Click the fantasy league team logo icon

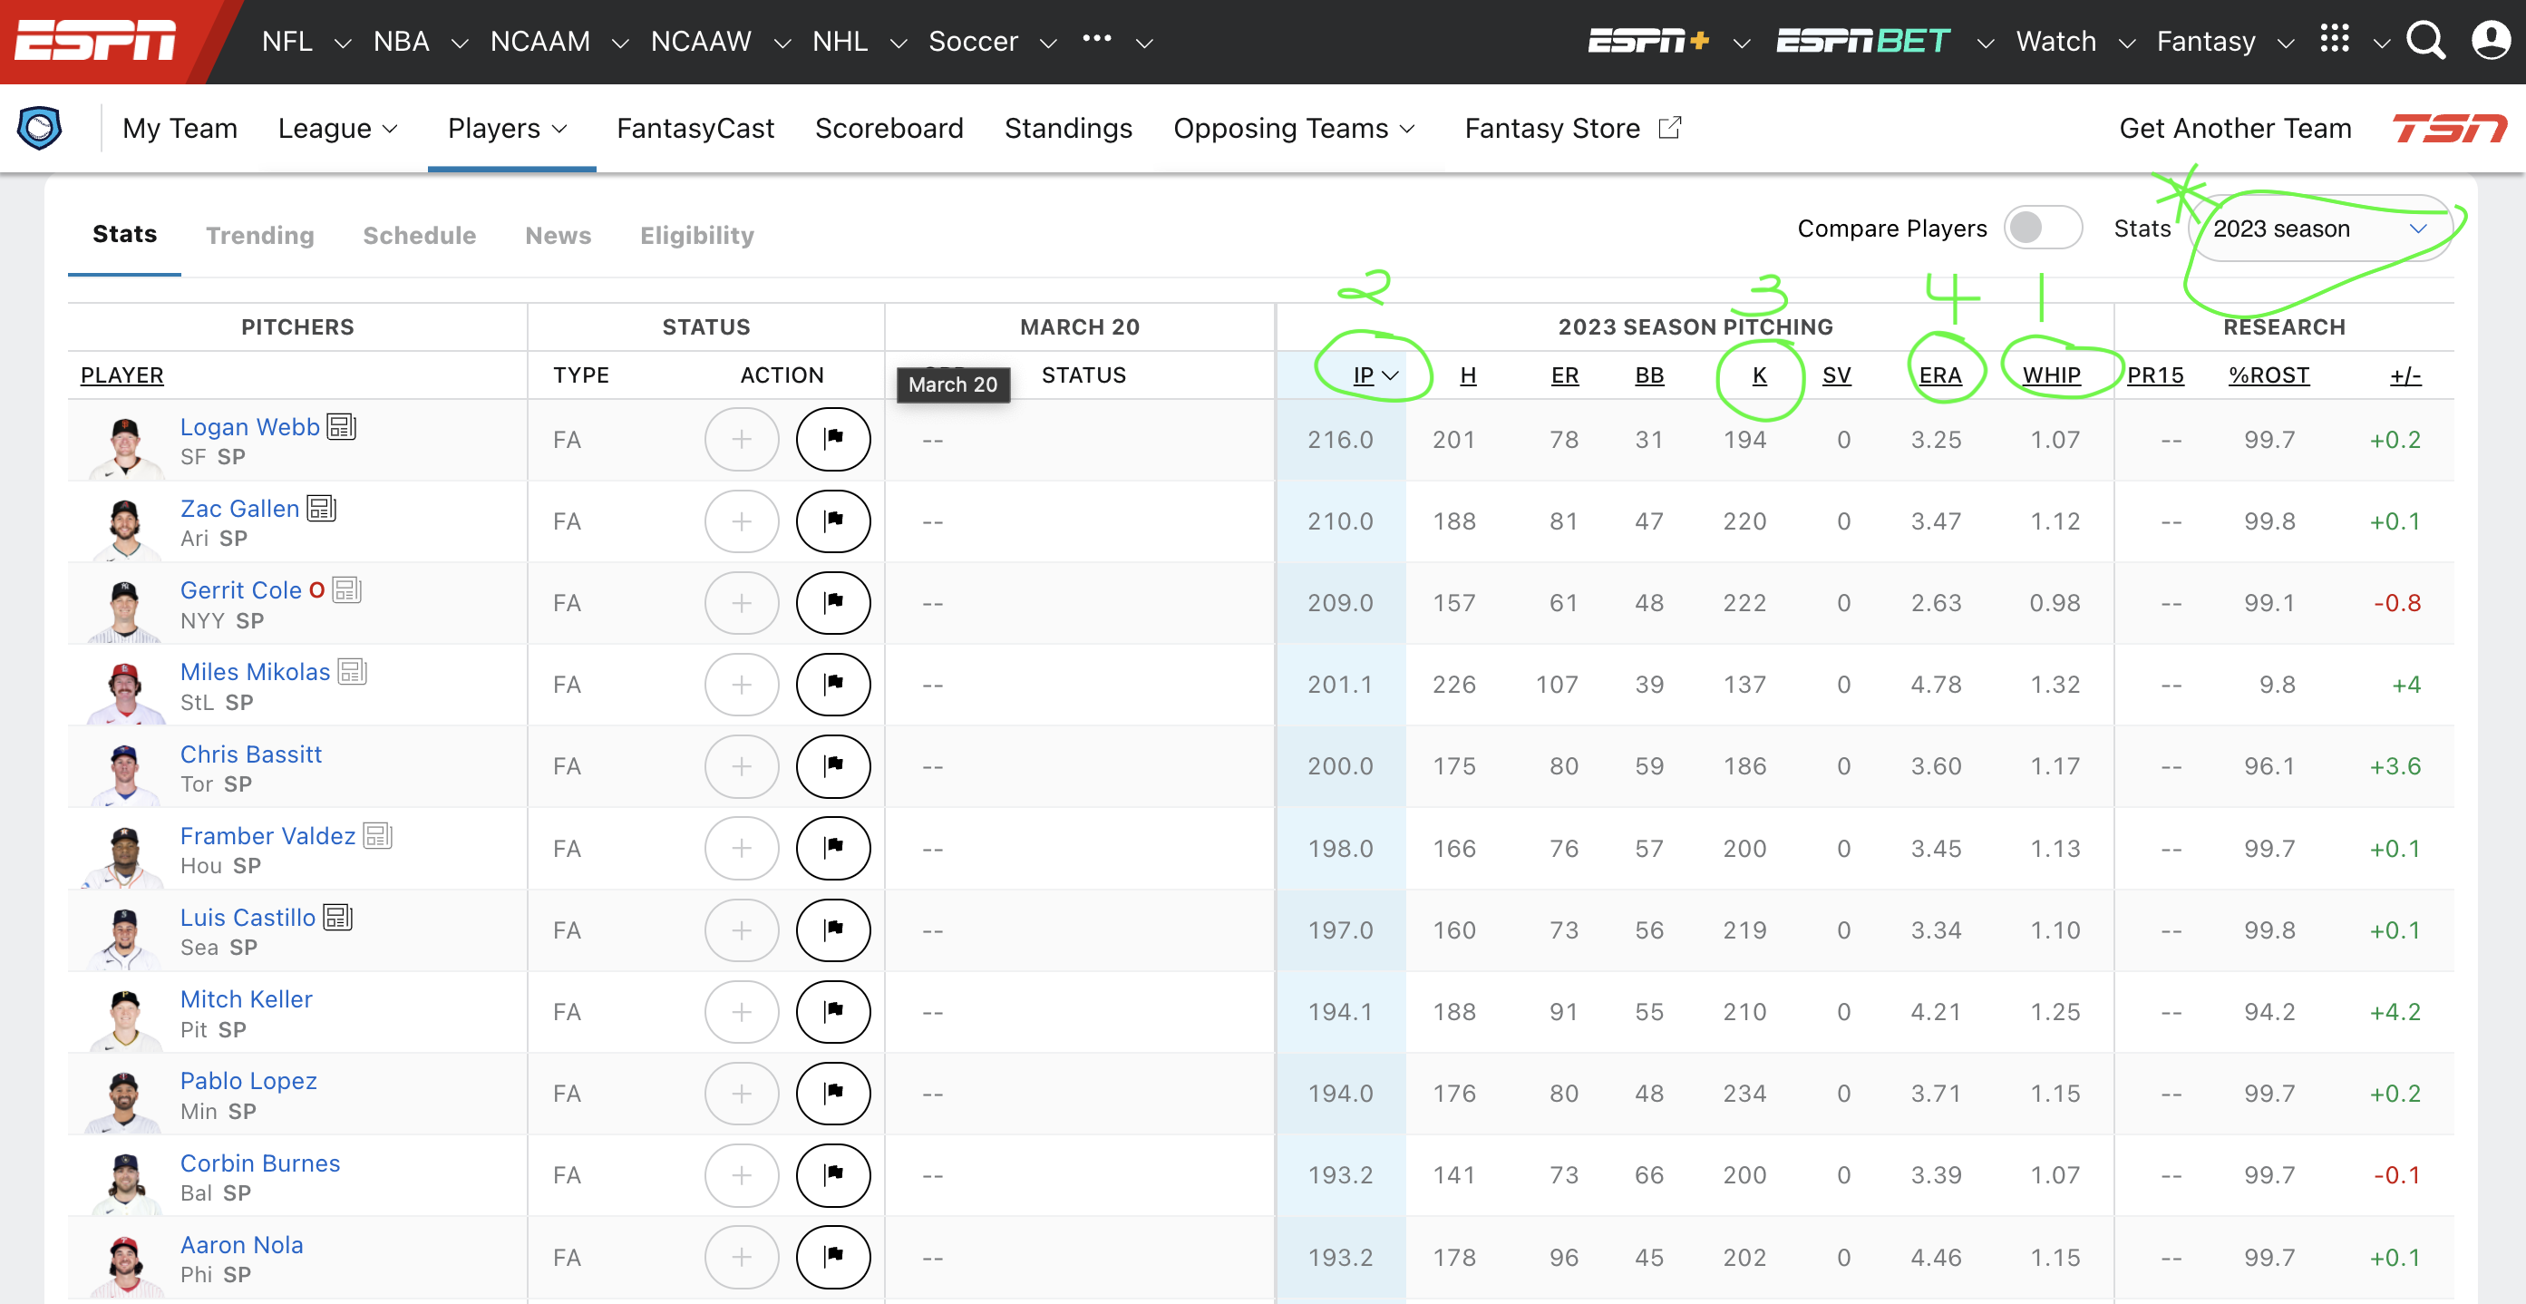pyautogui.click(x=40, y=129)
